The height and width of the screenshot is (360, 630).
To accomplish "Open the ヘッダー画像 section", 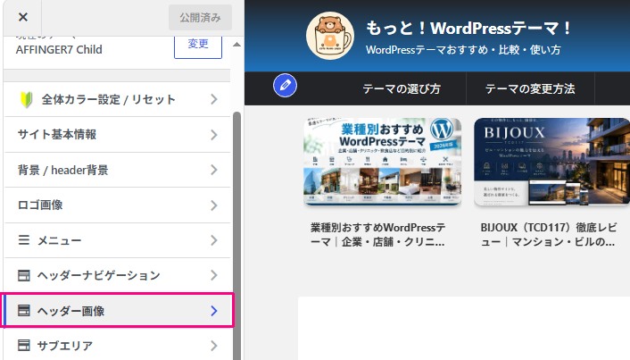I will pos(117,311).
